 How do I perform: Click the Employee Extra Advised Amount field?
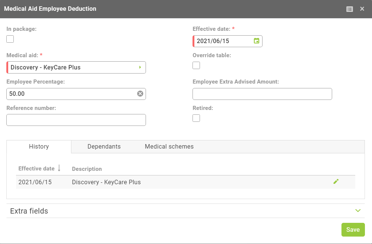[262, 94]
